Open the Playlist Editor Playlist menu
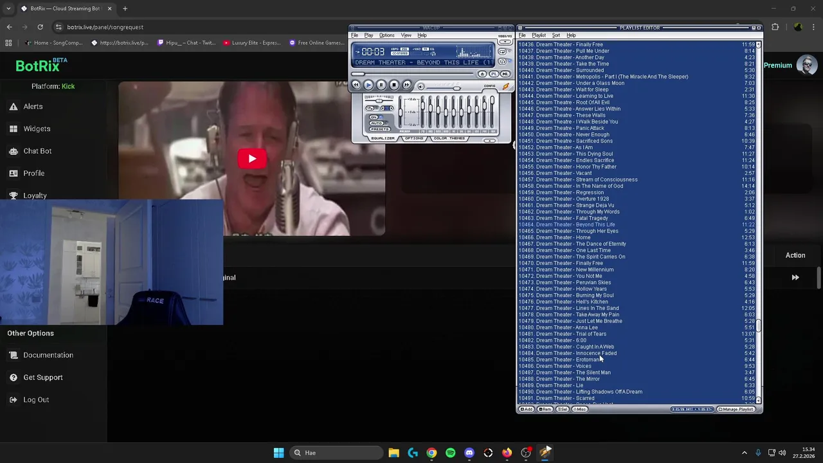Image resolution: width=823 pixels, height=463 pixels. tap(539, 35)
